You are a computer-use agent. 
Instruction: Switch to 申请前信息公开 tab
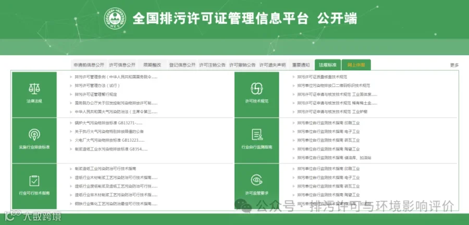[89, 65]
